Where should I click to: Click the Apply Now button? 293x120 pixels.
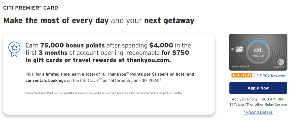258,88
